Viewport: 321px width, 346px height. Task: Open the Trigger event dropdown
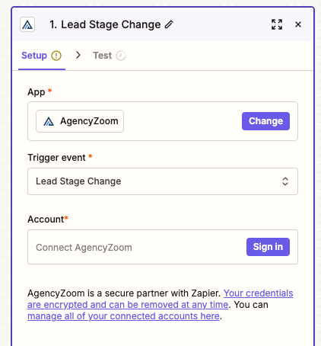pyautogui.click(x=163, y=181)
